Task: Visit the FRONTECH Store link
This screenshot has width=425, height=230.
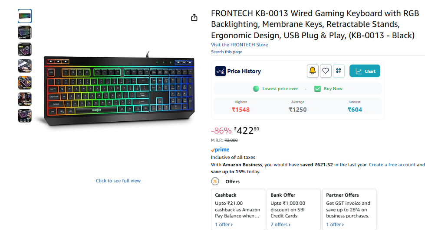Action: (x=239, y=45)
